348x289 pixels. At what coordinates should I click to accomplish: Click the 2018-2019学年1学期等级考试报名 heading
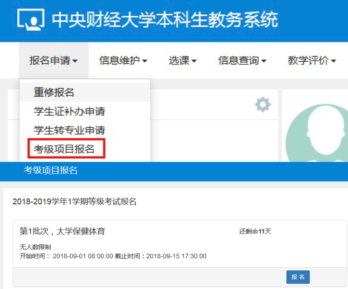coord(74,202)
